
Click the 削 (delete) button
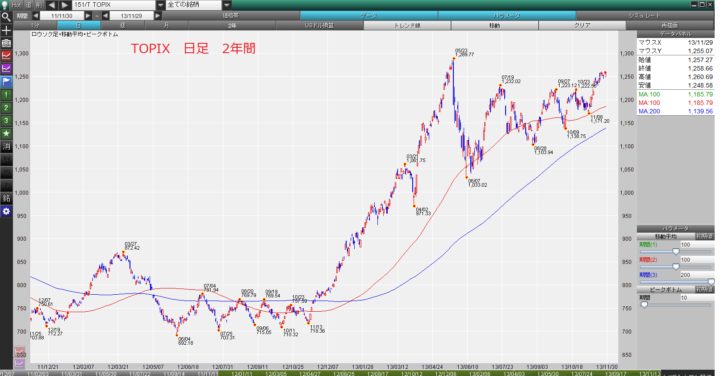[x=39, y=5]
